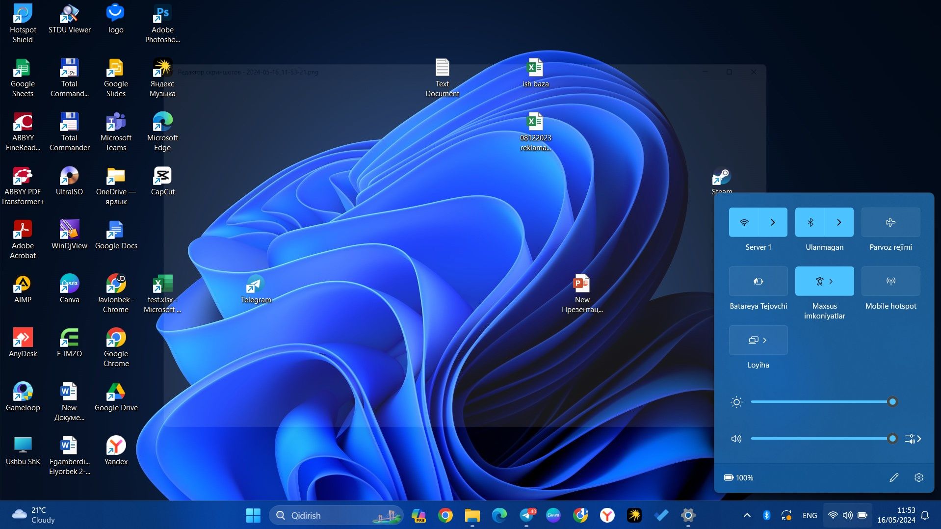Open Loyiha project display options
This screenshot has height=529, width=941.
pyautogui.click(x=758, y=340)
